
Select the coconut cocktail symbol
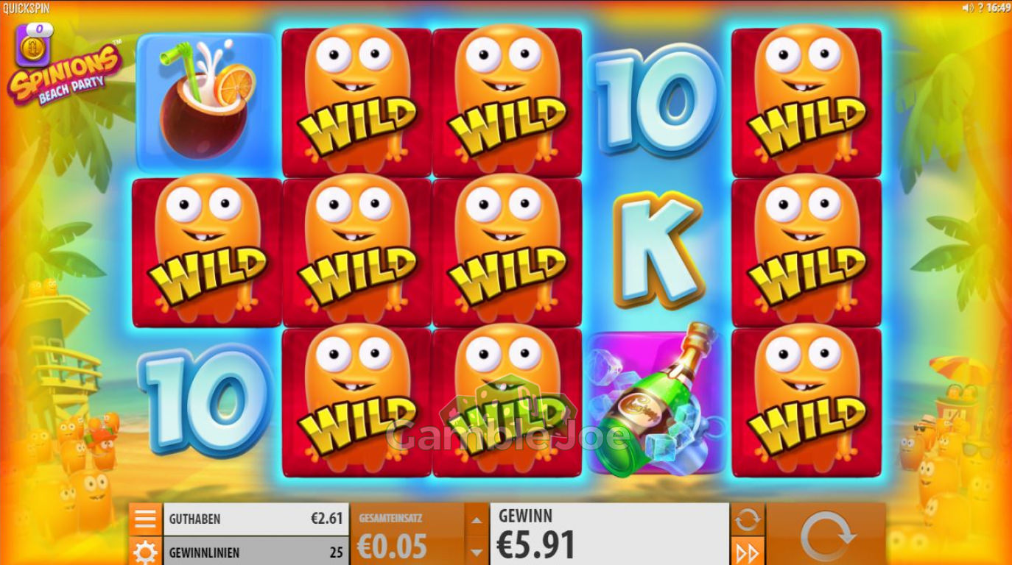(207, 102)
